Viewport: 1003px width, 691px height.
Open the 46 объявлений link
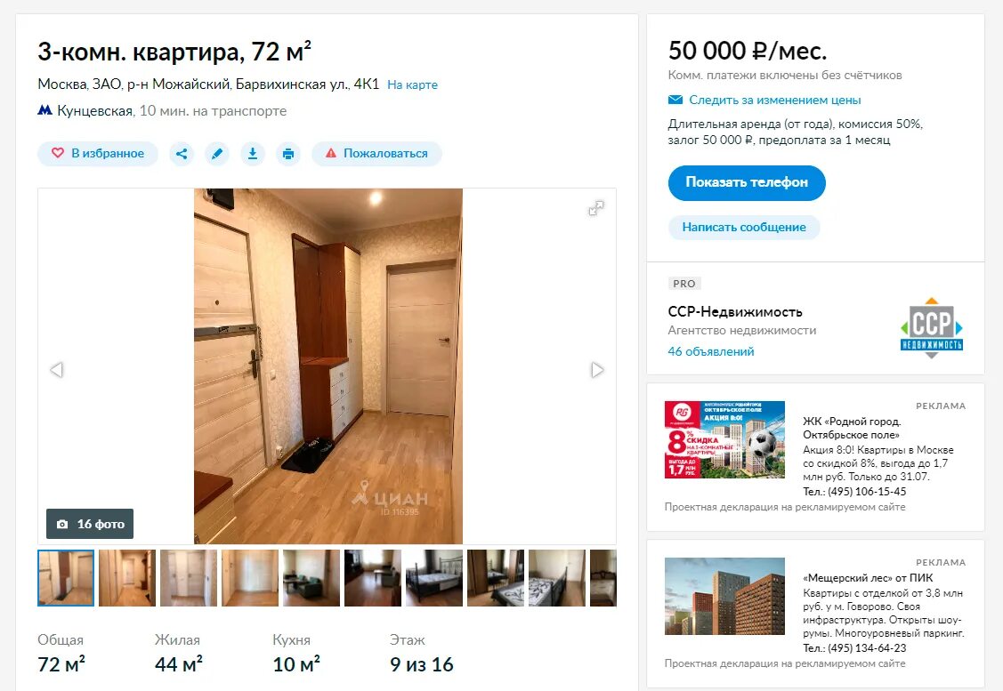[711, 351]
